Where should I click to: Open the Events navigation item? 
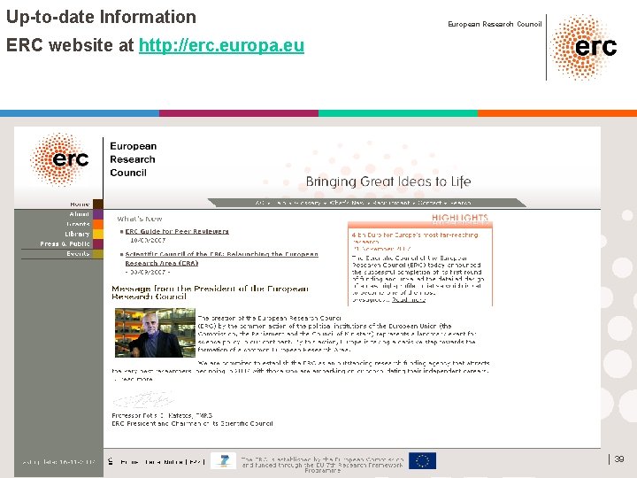(78, 254)
